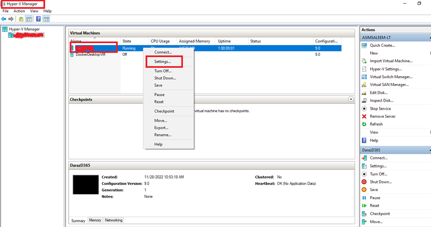Open the View menu in the menu bar
Viewport: 431px width, 227px height.
point(34,11)
